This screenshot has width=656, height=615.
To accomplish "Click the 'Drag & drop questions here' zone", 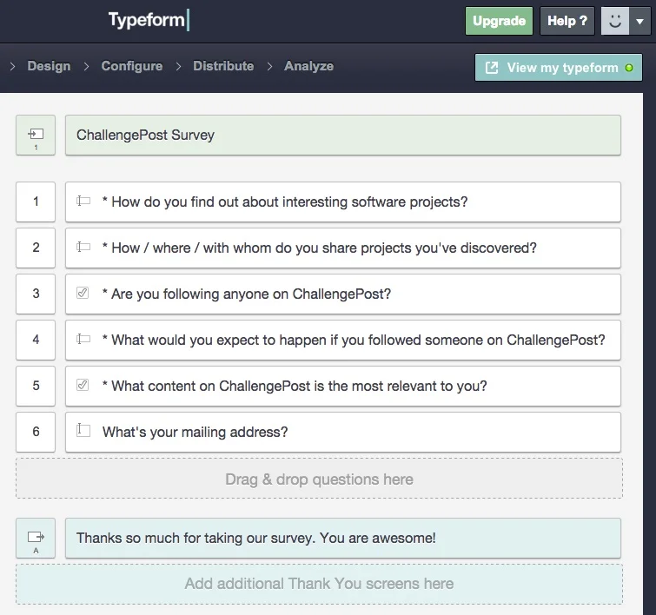I will pyautogui.click(x=319, y=479).
